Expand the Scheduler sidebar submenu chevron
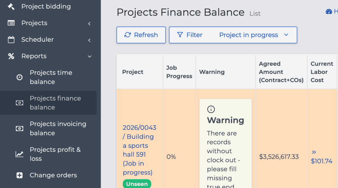Screen dimensions: 338x188 pos(89,40)
